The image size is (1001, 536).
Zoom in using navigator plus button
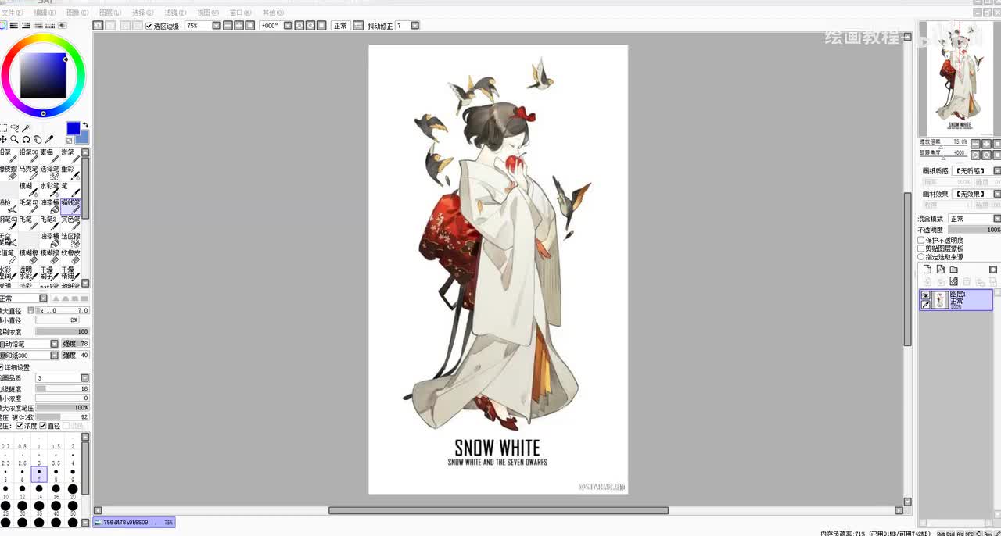click(986, 143)
